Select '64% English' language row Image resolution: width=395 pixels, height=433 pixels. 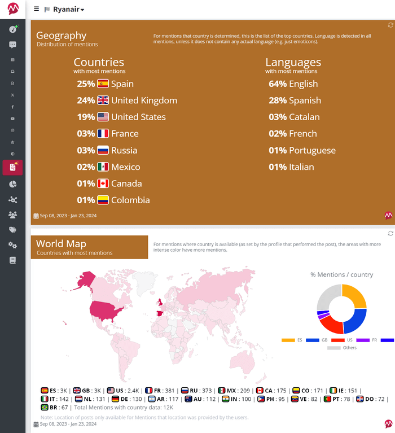293,84
